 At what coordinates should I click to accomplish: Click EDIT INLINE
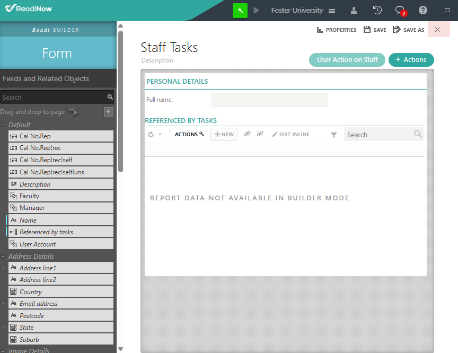(x=290, y=134)
